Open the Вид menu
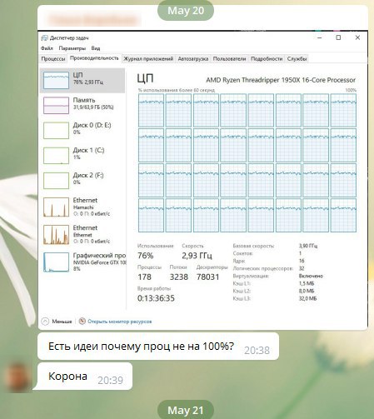Screen dimensions: 374x419 [x=96, y=48]
